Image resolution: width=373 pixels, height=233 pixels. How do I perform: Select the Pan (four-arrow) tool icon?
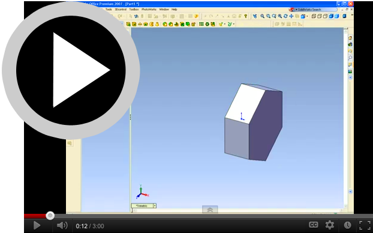coord(291,16)
